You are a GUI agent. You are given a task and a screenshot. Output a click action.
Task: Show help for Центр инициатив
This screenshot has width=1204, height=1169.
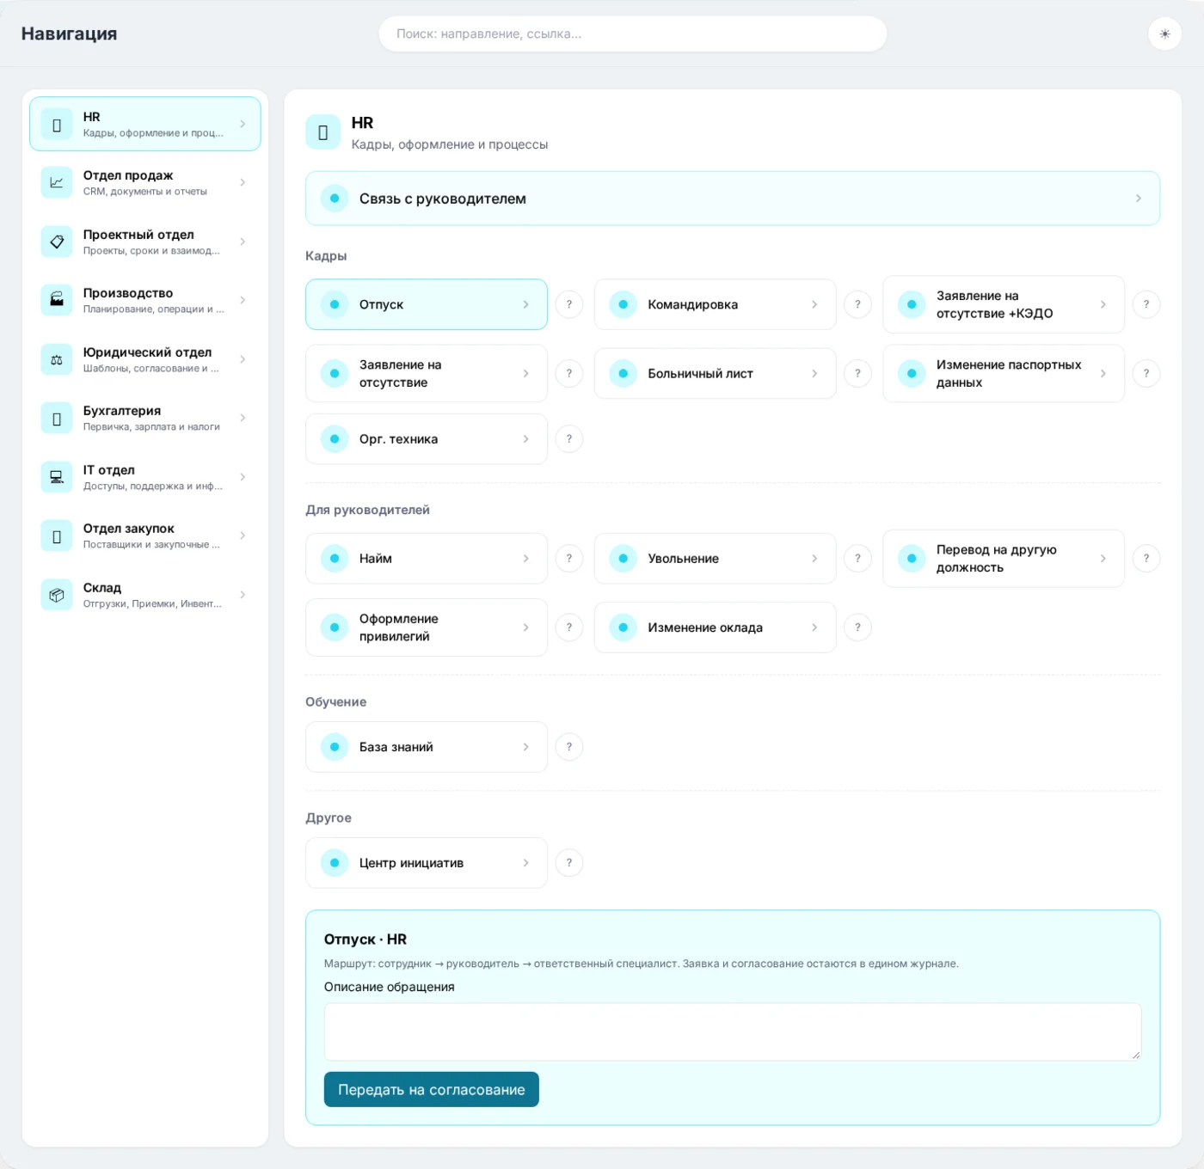tap(569, 863)
